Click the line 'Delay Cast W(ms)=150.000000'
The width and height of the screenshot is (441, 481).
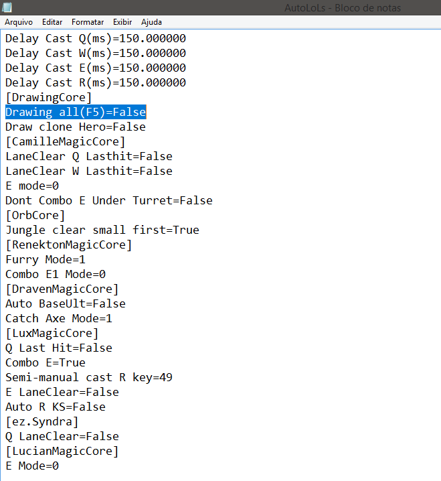click(x=96, y=54)
